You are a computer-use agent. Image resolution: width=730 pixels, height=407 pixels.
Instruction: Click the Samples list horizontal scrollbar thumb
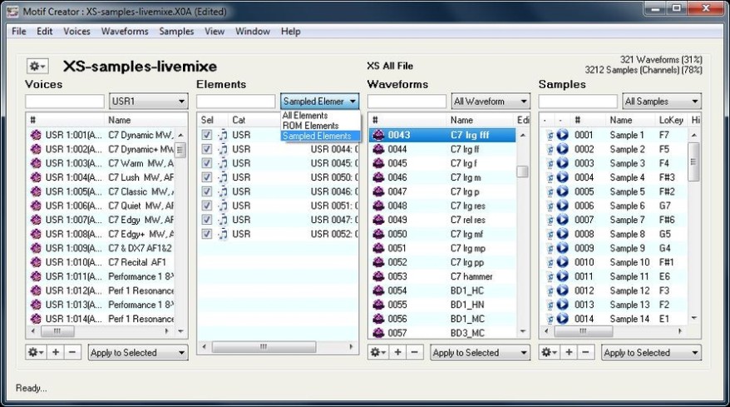click(584, 331)
